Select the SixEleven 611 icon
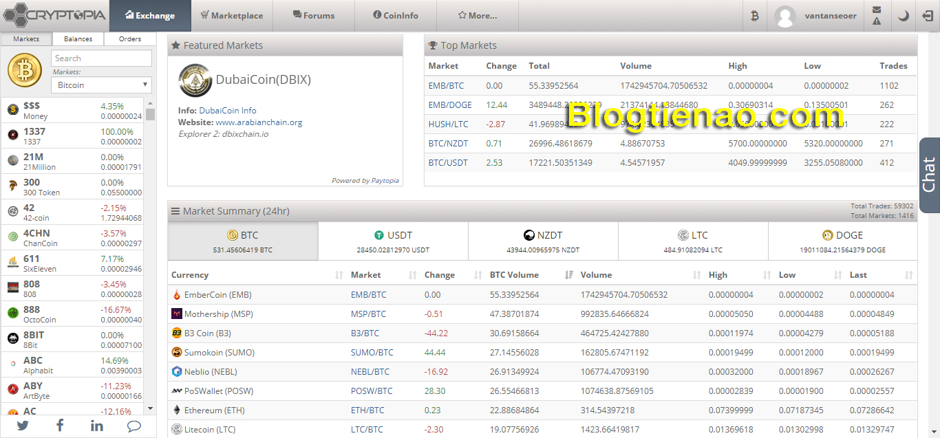The width and height of the screenshot is (940, 438). (x=13, y=263)
